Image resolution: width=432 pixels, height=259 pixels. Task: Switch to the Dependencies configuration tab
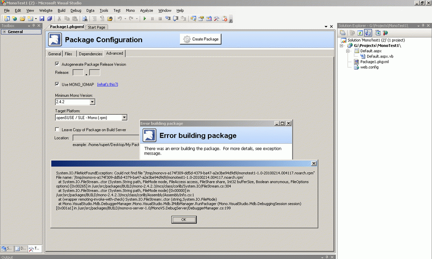[x=91, y=54]
